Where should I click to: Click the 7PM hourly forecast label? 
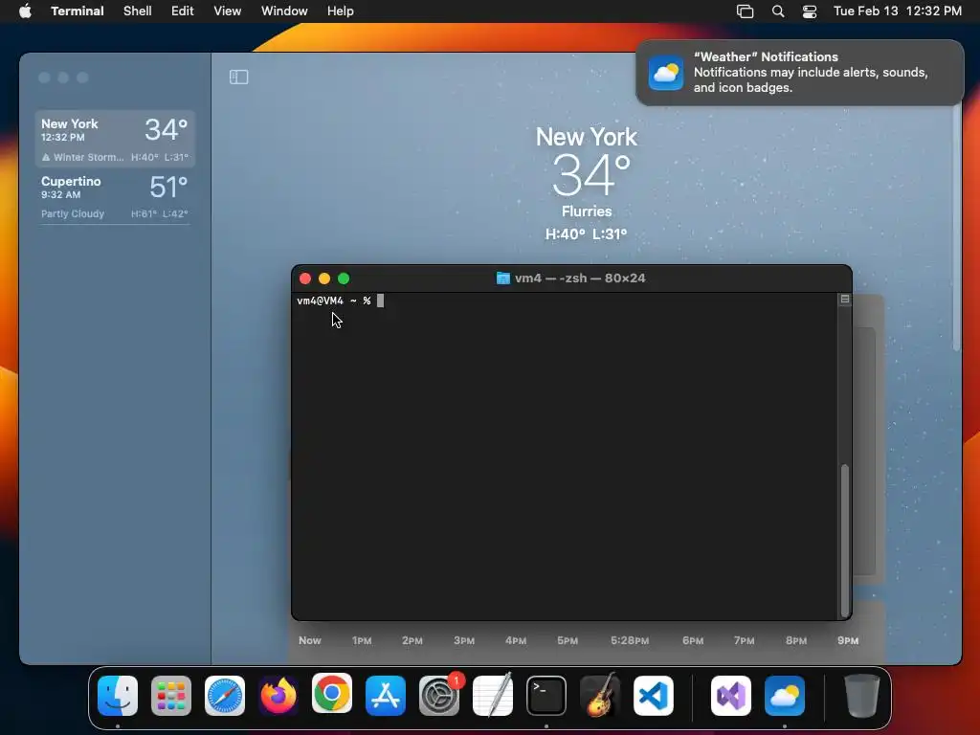point(745,640)
